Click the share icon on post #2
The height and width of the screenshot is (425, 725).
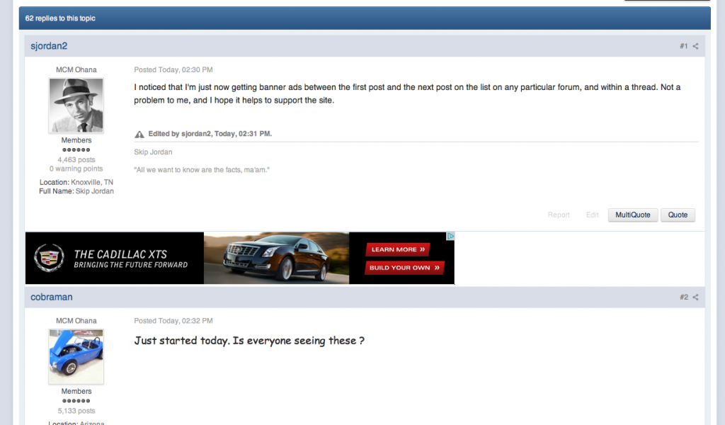click(695, 297)
